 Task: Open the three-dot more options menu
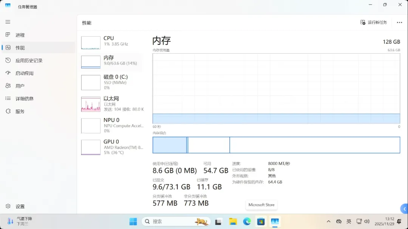point(399,23)
